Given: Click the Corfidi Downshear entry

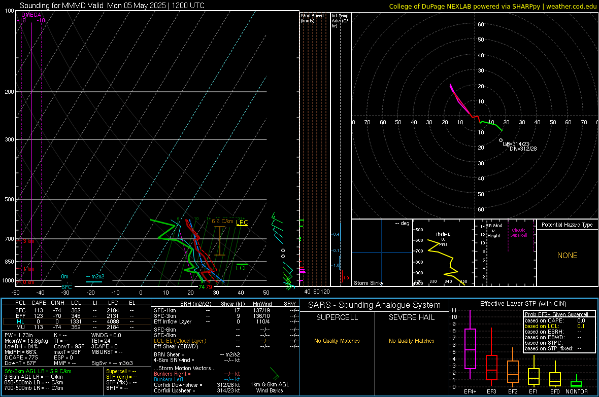Looking at the screenshot, I should (x=197, y=385).
